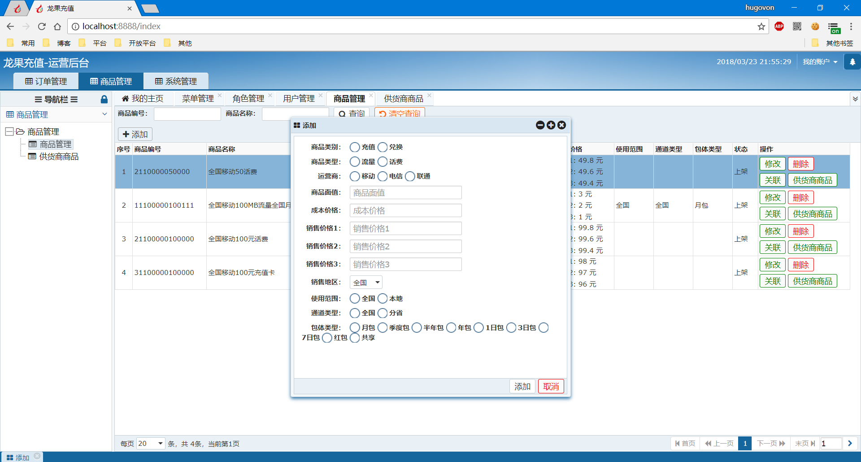Close the 添加 dialog with X icon
This screenshot has height=462, width=861.
coord(561,125)
